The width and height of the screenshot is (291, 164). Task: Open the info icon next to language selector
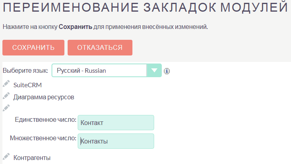pos(167,71)
